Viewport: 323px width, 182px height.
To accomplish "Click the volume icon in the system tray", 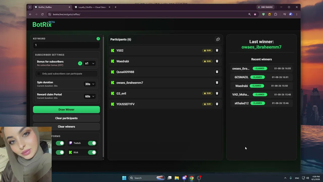I will point(307,178).
